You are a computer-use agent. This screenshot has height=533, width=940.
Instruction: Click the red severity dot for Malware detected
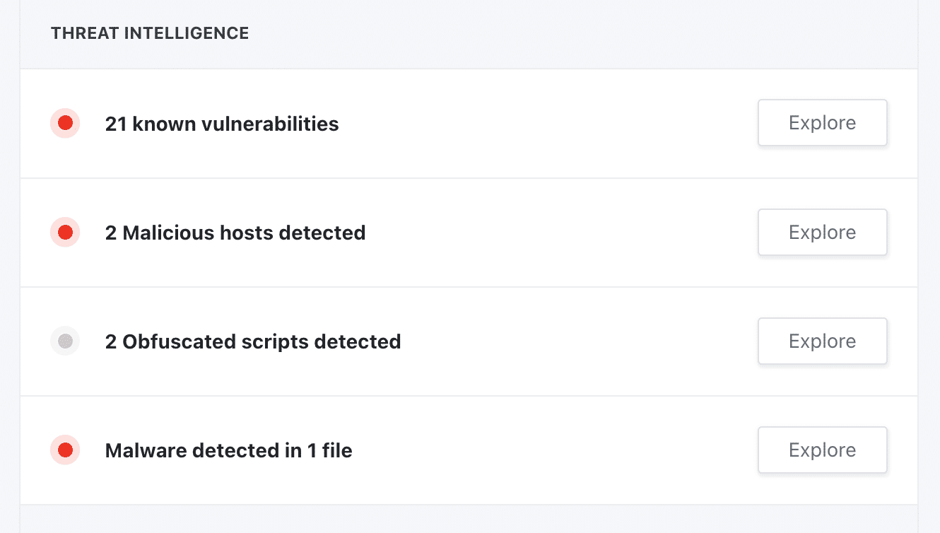point(65,450)
